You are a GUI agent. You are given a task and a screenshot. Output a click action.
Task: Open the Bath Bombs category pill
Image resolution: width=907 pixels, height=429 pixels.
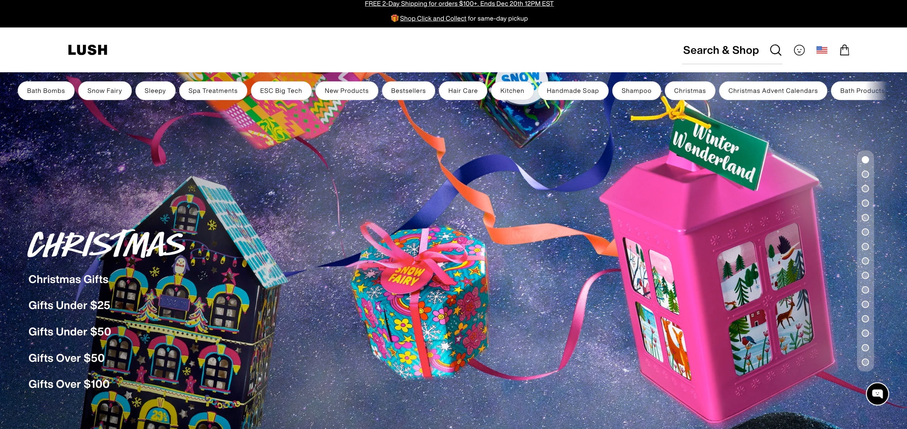(x=46, y=91)
